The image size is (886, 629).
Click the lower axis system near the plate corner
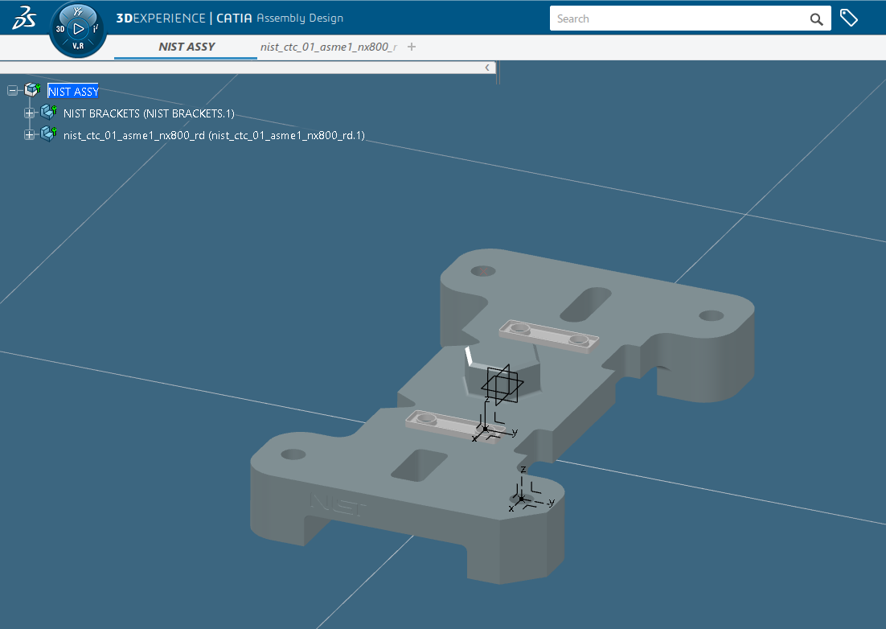point(522,499)
